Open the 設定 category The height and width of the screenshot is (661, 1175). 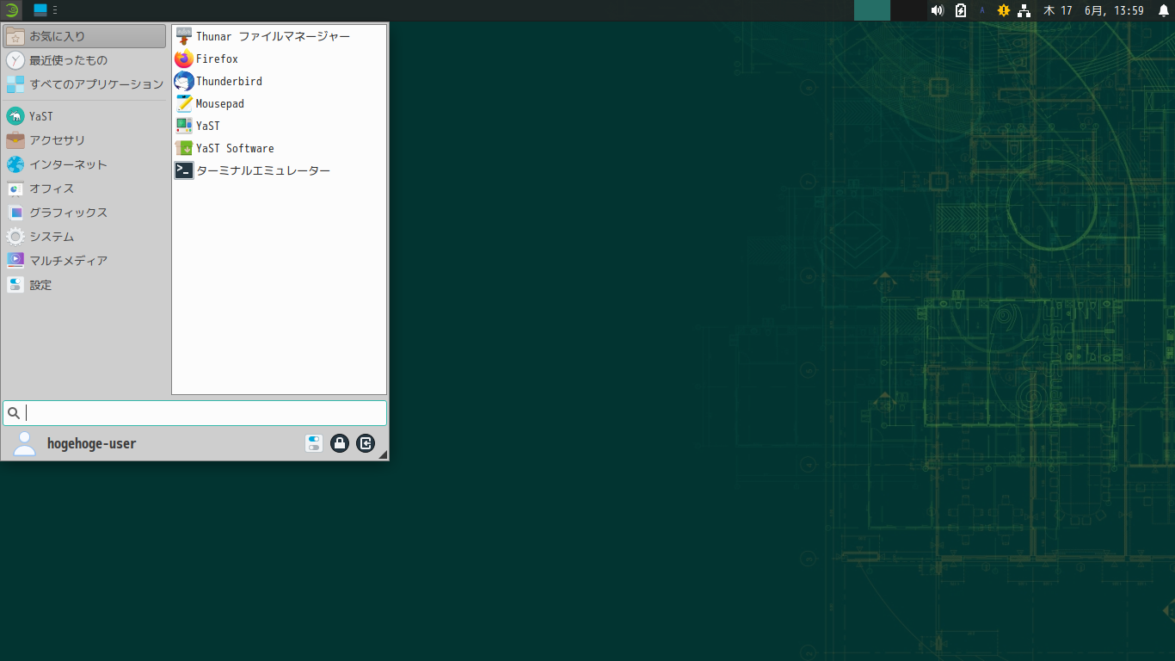point(84,285)
